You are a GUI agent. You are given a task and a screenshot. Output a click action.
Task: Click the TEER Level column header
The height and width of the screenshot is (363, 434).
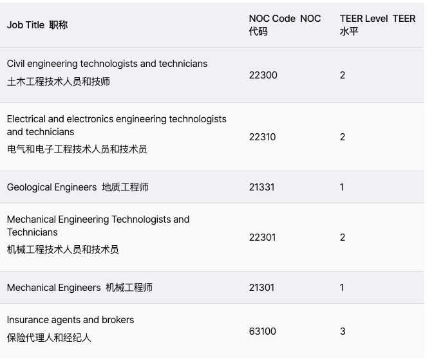[x=377, y=25]
